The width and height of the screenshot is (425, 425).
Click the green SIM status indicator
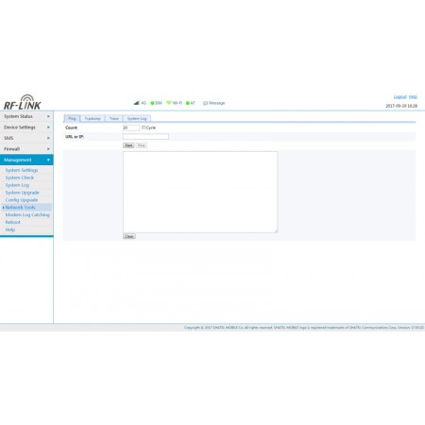152,103
